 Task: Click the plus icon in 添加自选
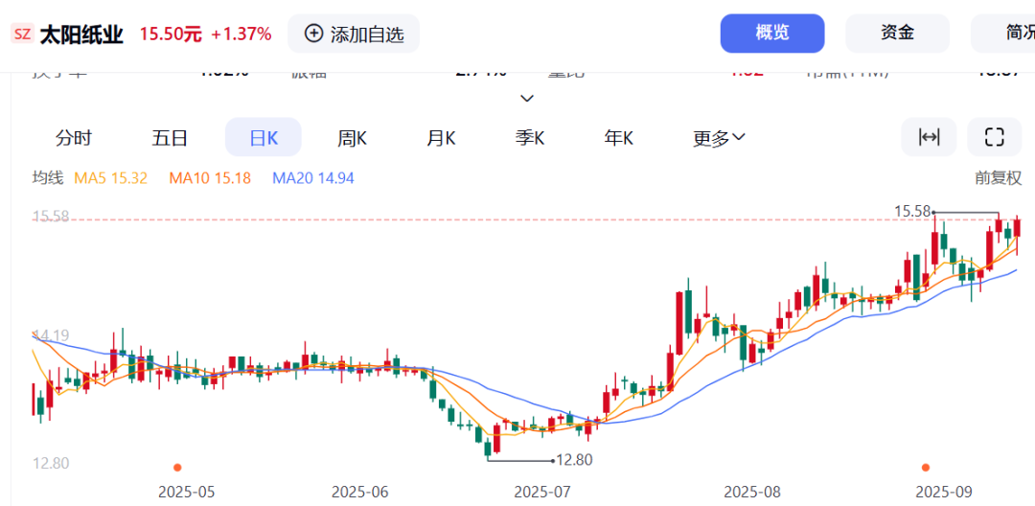pos(314,34)
